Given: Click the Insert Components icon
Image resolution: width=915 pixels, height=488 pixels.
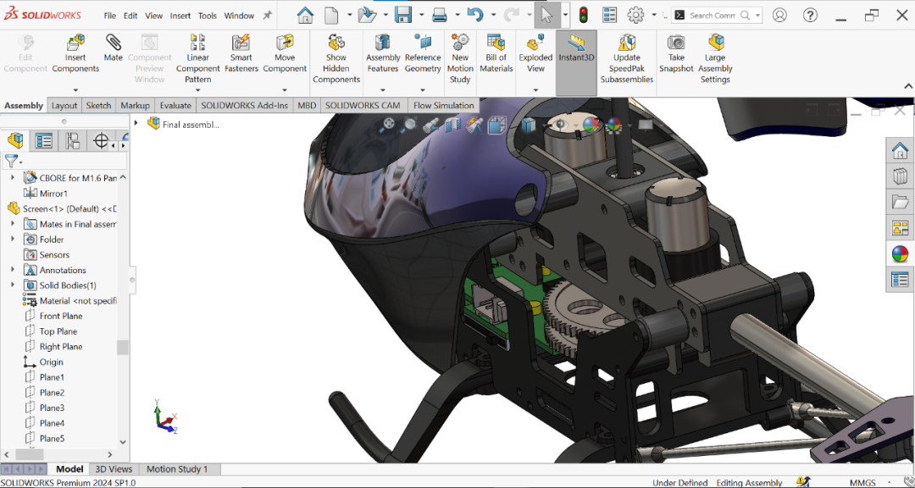Looking at the screenshot, I should coord(75,42).
